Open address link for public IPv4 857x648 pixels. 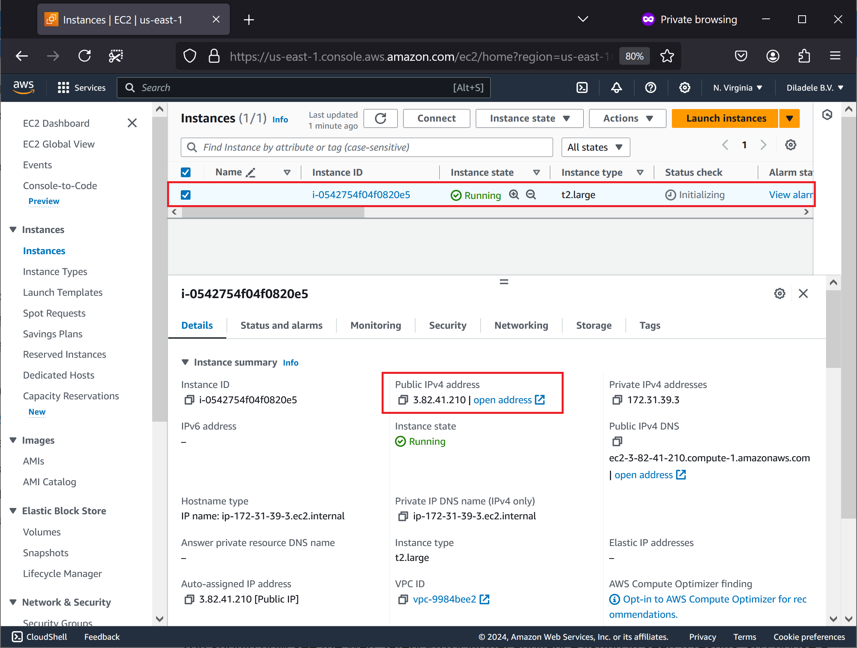[x=509, y=400]
